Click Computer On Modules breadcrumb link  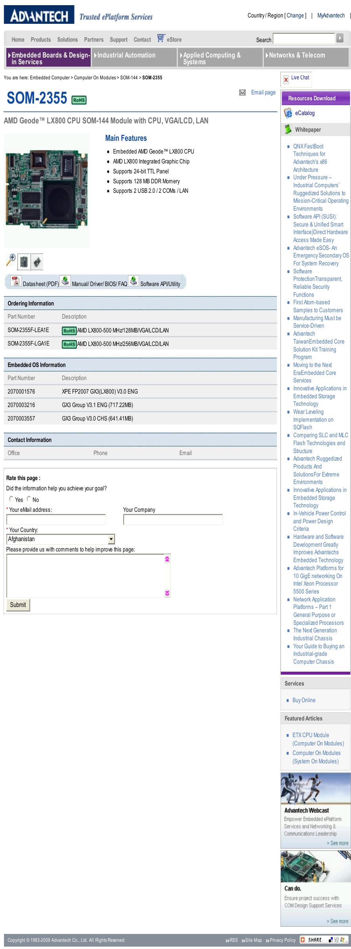point(95,78)
